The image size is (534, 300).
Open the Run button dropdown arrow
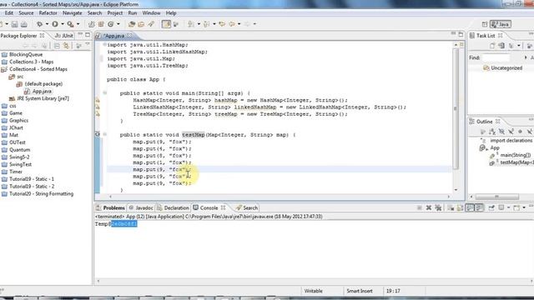coord(63,24)
